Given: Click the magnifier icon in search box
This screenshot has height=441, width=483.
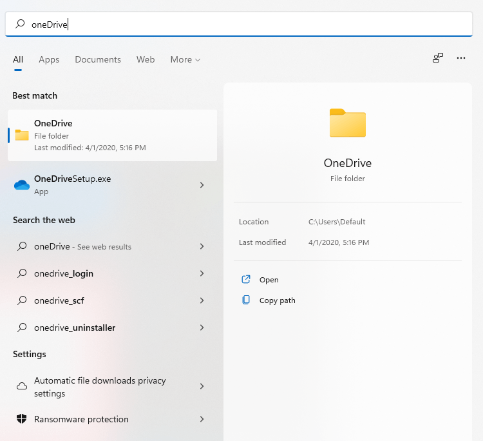Looking at the screenshot, I should pos(20,24).
